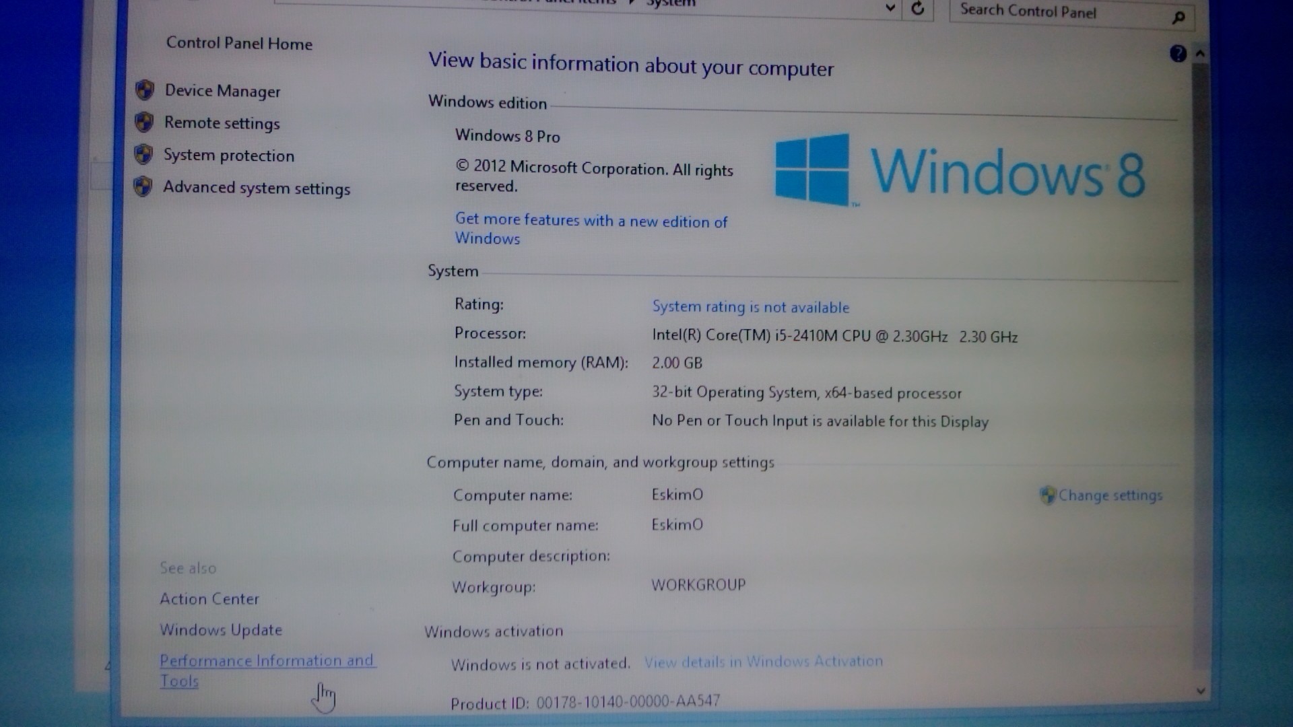Click the magnifier icon in the search box
Image resolution: width=1293 pixels, height=727 pixels.
[x=1178, y=18]
